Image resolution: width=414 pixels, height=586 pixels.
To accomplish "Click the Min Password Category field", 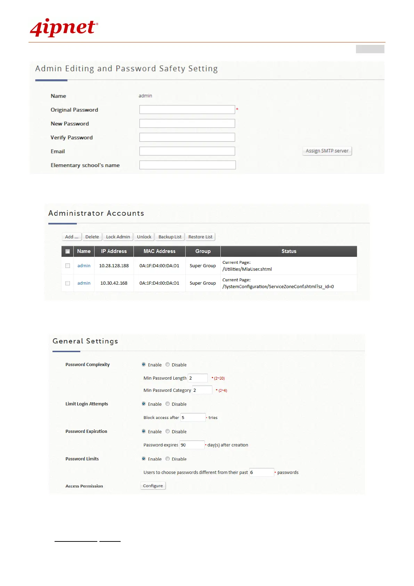I will point(202,390).
